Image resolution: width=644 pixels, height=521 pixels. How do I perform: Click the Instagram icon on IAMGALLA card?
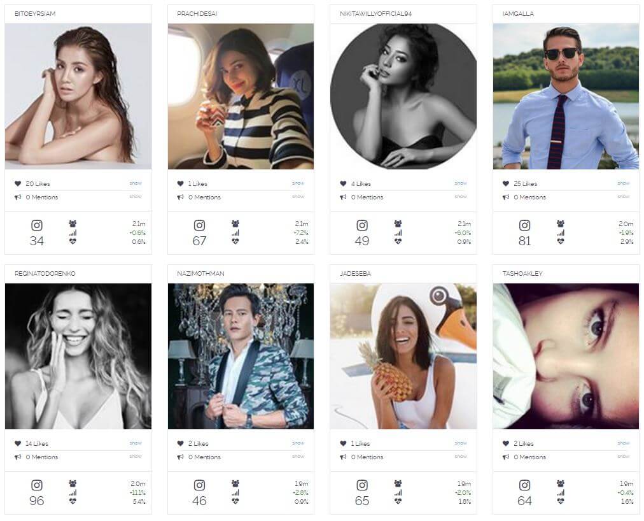pyautogui.click(x=524, y=225)
